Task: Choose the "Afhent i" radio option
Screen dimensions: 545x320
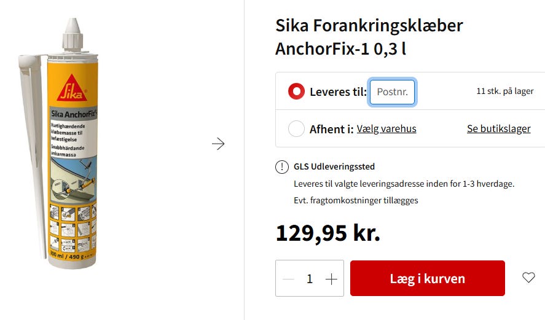Action: 297,129
